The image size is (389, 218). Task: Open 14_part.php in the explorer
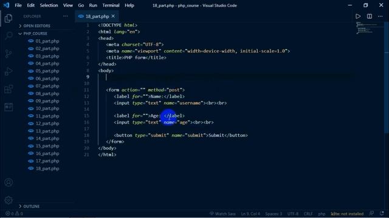[x=47, y=139]
